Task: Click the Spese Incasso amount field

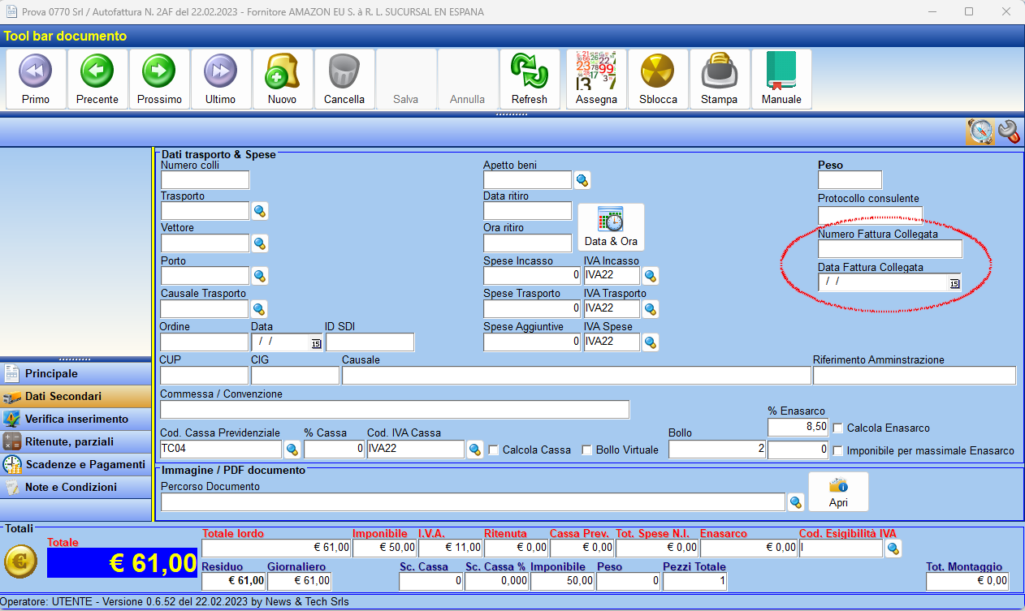Action: [x=532, y=276]
